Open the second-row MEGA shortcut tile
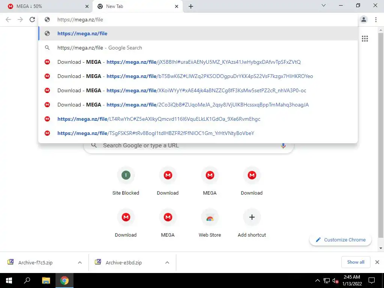 tap(168, 223)
